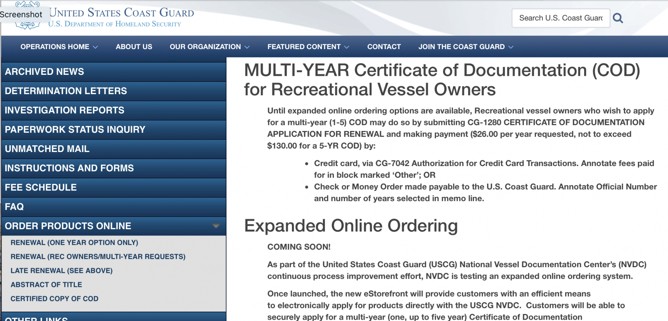Click the search magnifier icon
The height and width of the screenshot is (321, 668).
point(618,18)
